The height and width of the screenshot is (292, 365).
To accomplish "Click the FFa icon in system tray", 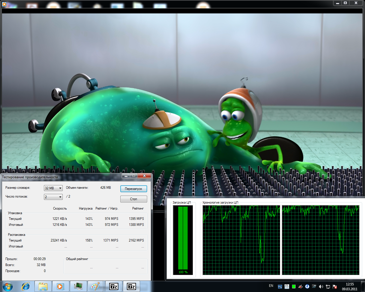I will coord(280,287).
